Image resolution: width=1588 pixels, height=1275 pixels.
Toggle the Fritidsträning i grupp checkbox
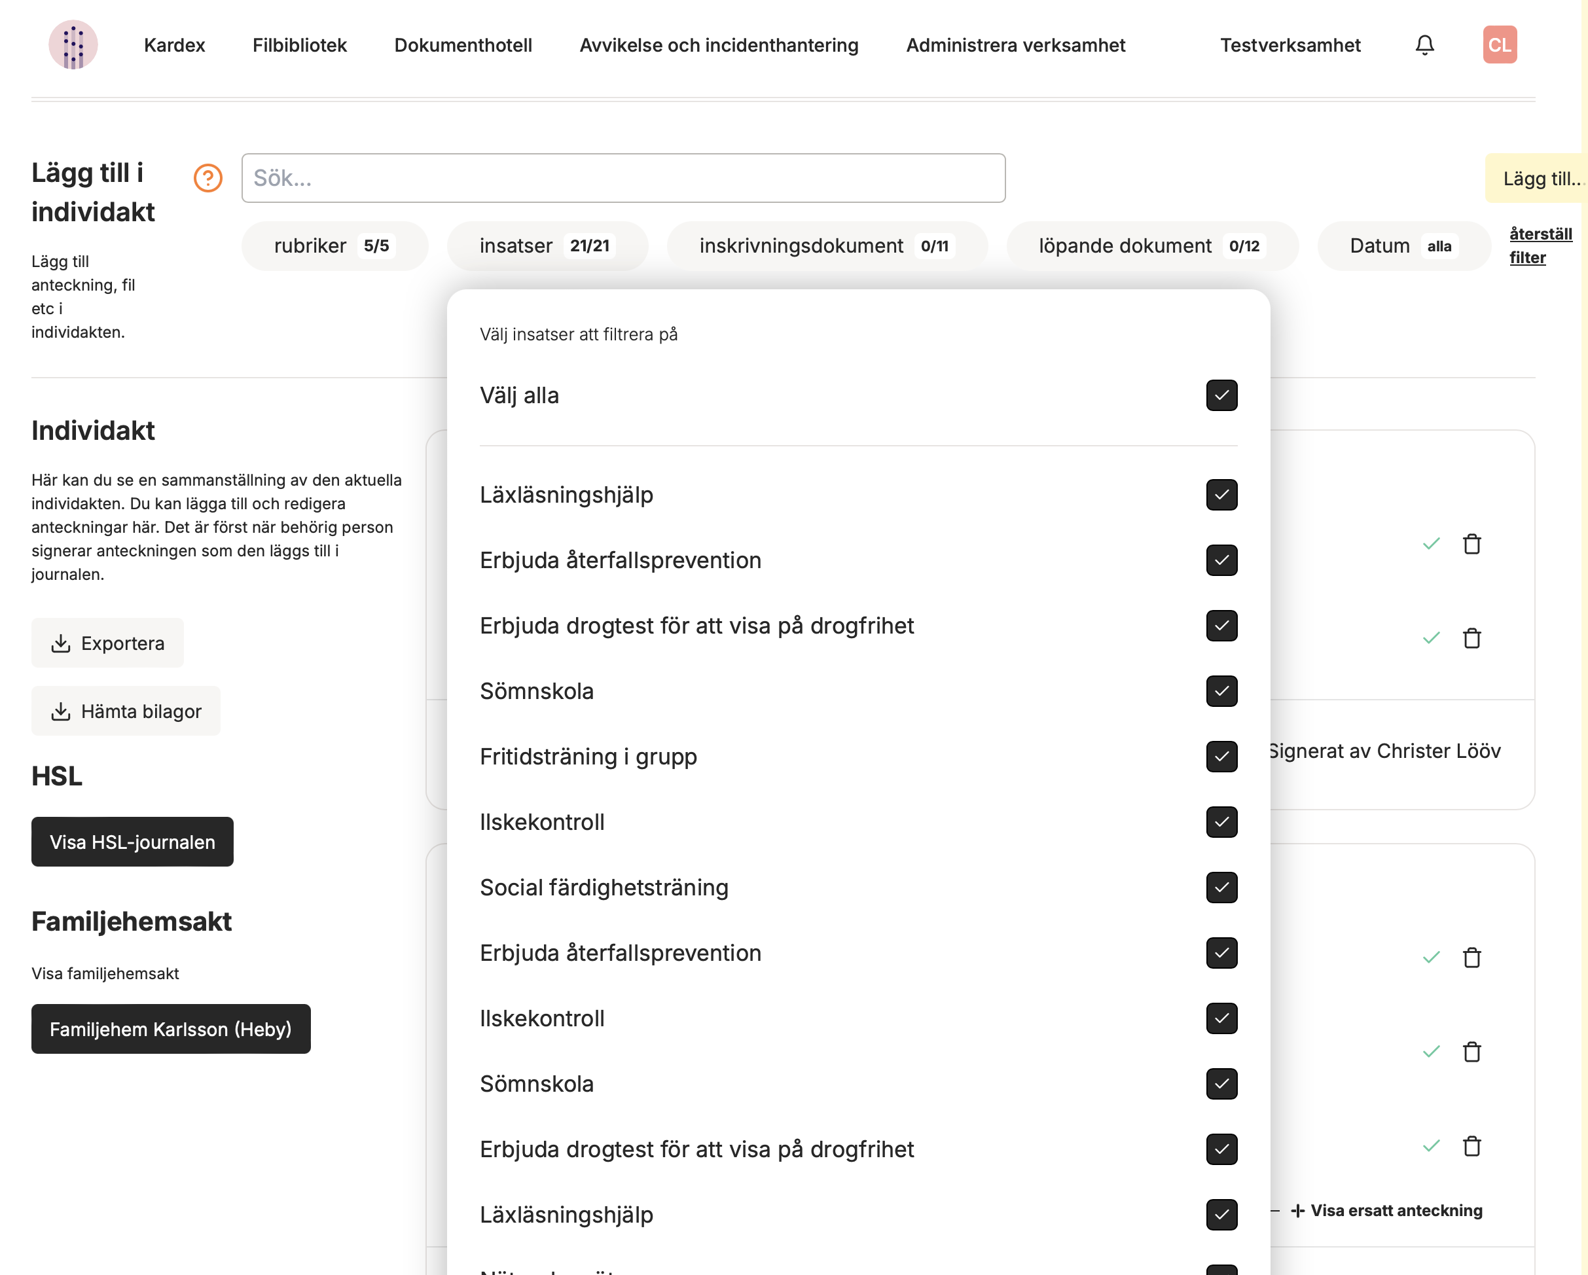(x=1221, y=757)
